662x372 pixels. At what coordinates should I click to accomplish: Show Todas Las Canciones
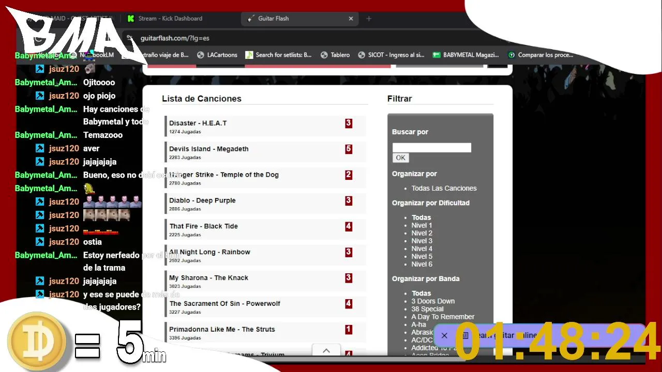click(444, 188)
